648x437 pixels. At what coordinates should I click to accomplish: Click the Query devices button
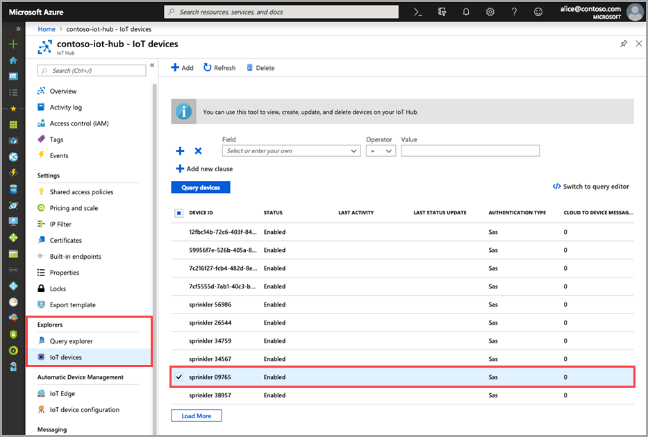[200, 187]
